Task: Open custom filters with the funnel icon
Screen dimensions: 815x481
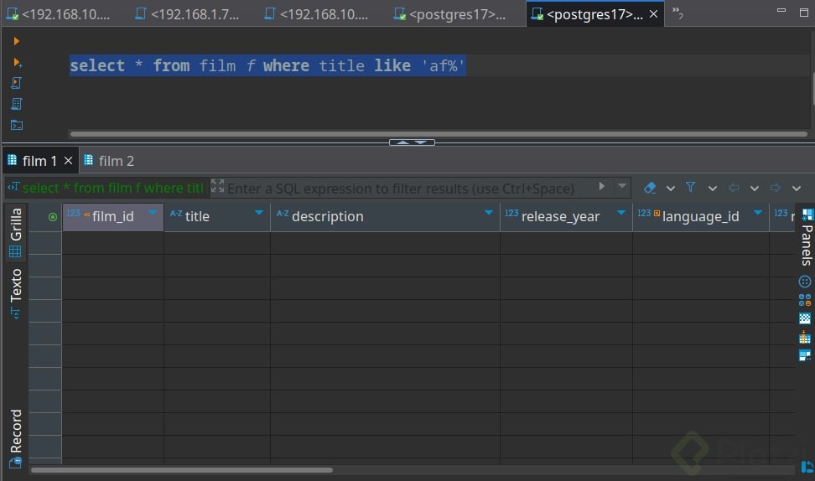Action: (690, 187)
